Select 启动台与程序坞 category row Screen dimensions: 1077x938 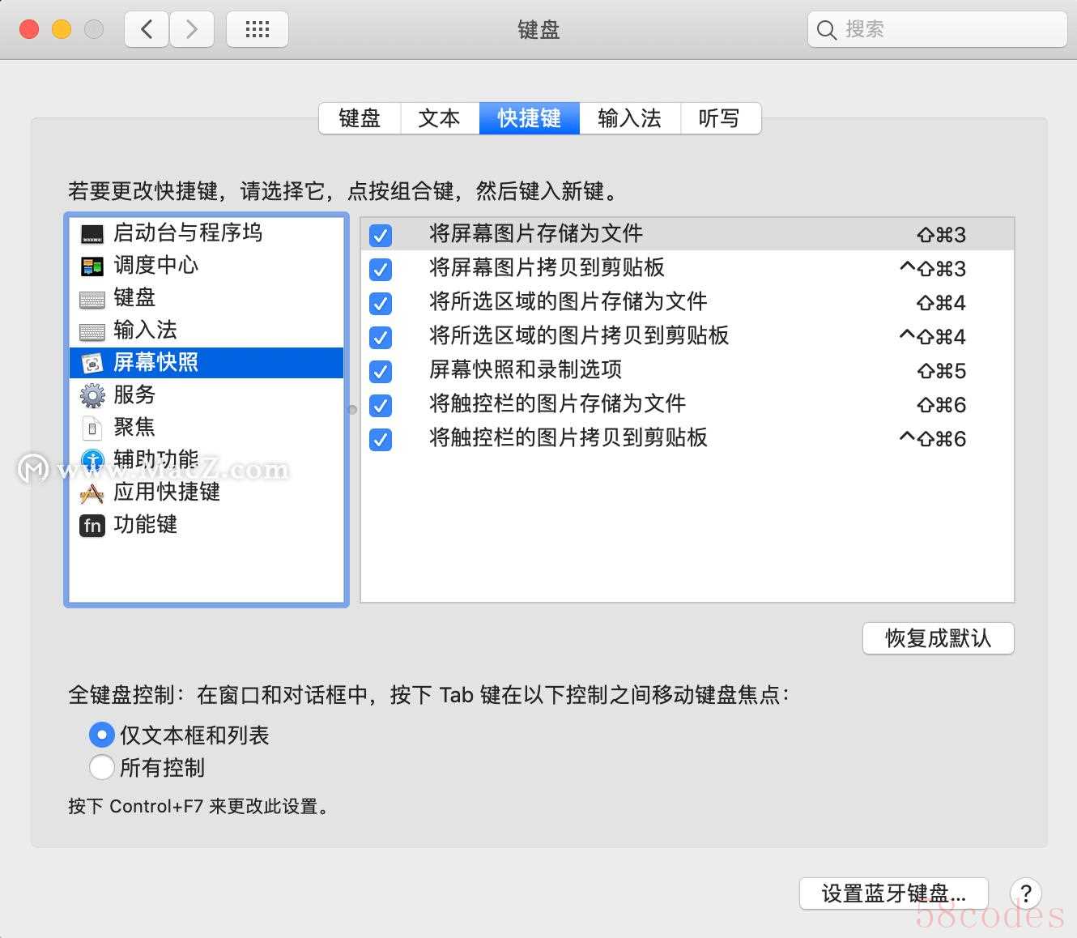(x=206, y=233)
